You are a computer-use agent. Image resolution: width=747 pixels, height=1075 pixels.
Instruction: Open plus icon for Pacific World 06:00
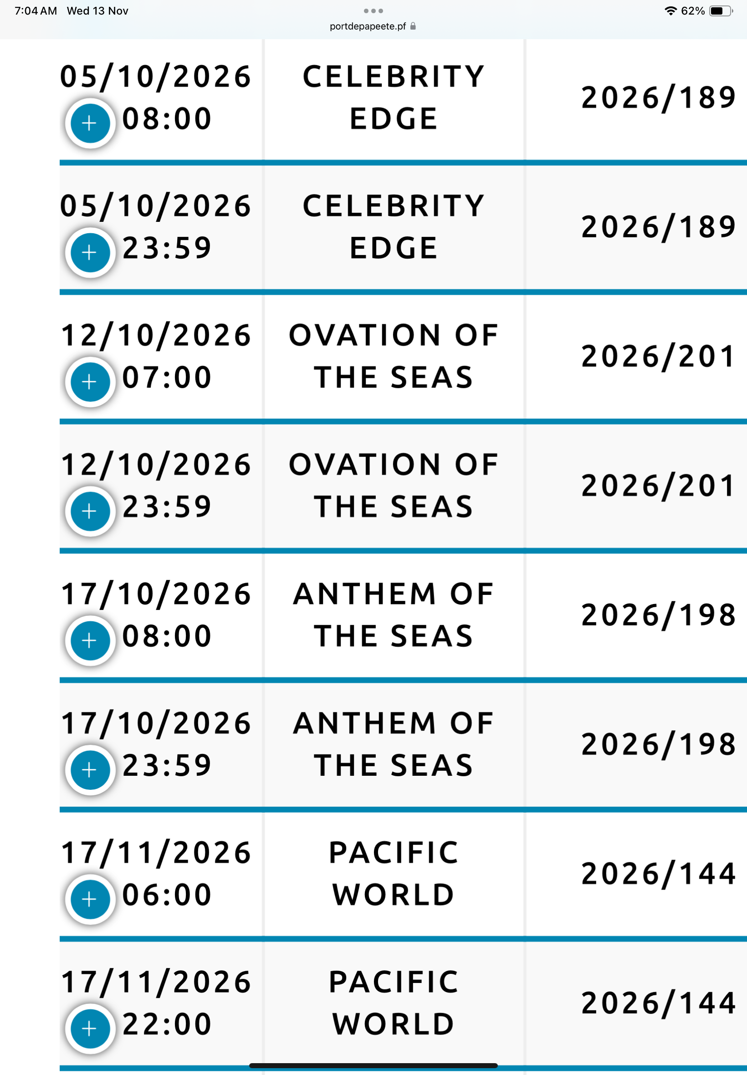[x=90, y=899]
